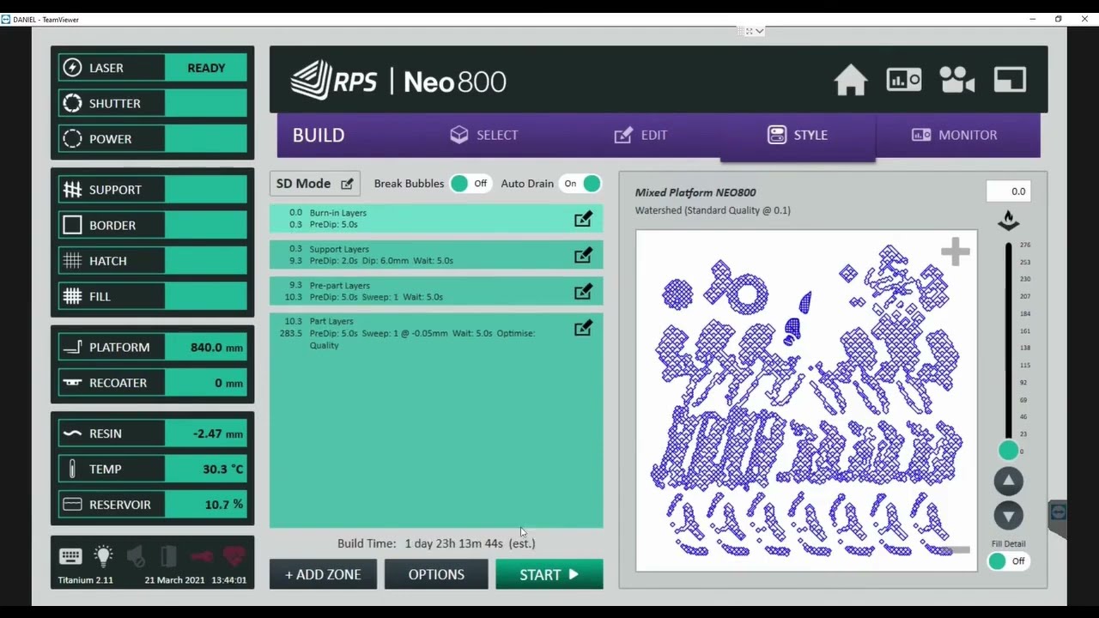Click the light bulb icon

pos(103,555)
